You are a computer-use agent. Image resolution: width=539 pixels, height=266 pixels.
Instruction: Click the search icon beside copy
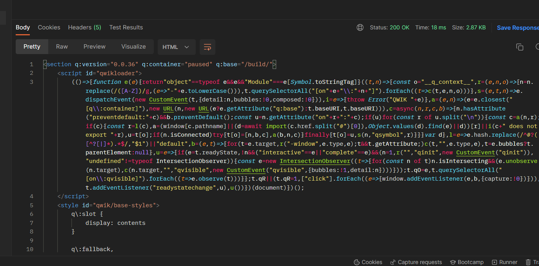(537, 47)
